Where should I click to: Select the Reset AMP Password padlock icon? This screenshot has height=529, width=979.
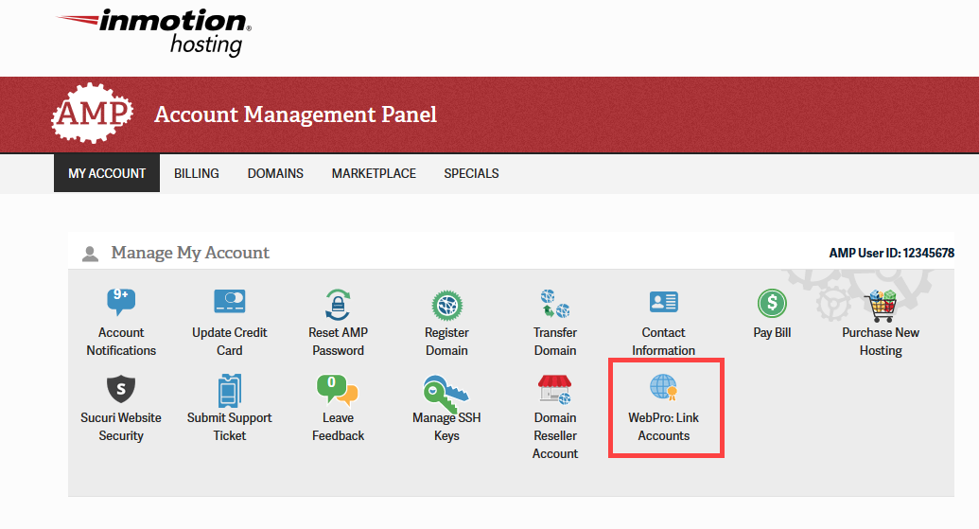(x=338, y=304)
